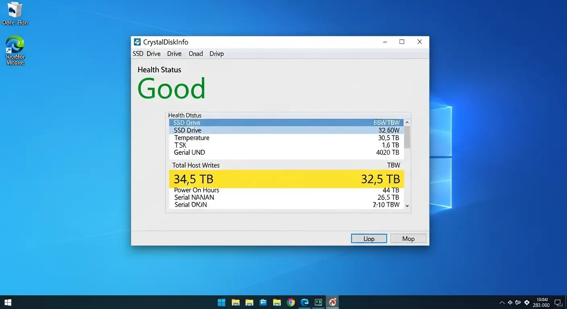
Task: Click the list scrollbar up arrow
Action: 407,122
